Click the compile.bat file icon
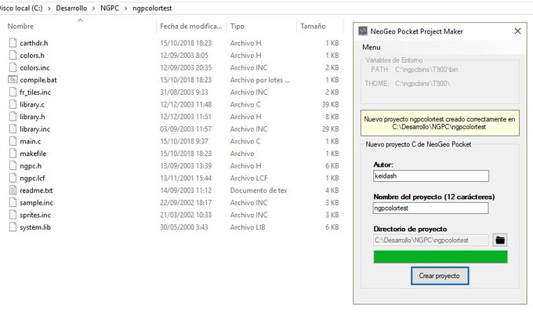 point(13,80)
